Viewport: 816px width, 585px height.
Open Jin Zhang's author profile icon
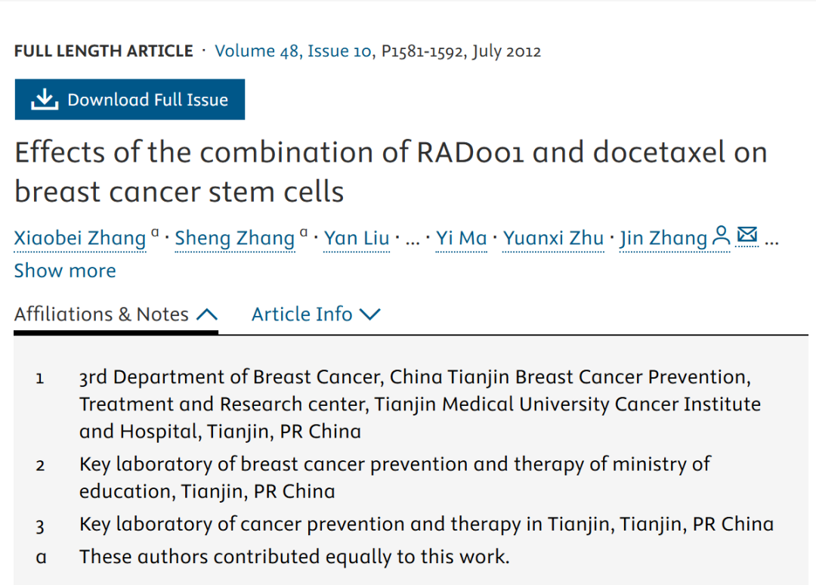[x=721, y=236]
